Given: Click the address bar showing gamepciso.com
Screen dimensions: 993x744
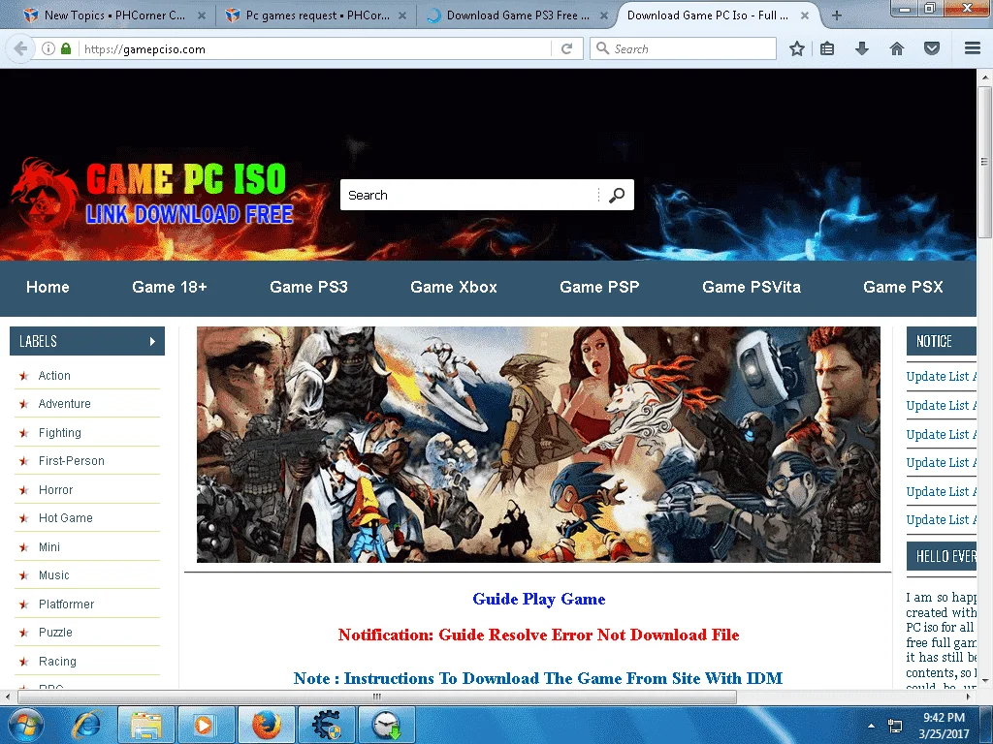Looking at the screenshot, I should 315,48.
